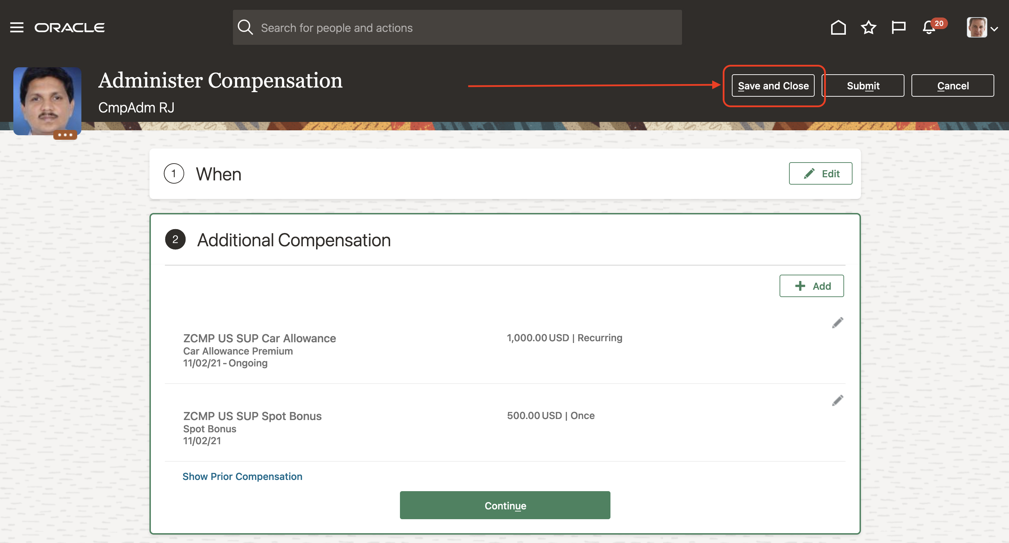Open the employee photo actions ellipsis
Viewport: 1009px width, 543px height.
pos(65,135)
